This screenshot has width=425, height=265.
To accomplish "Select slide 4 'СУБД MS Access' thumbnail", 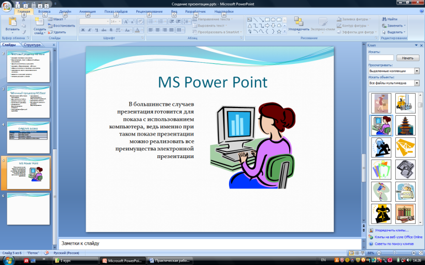I will point(29,138).
